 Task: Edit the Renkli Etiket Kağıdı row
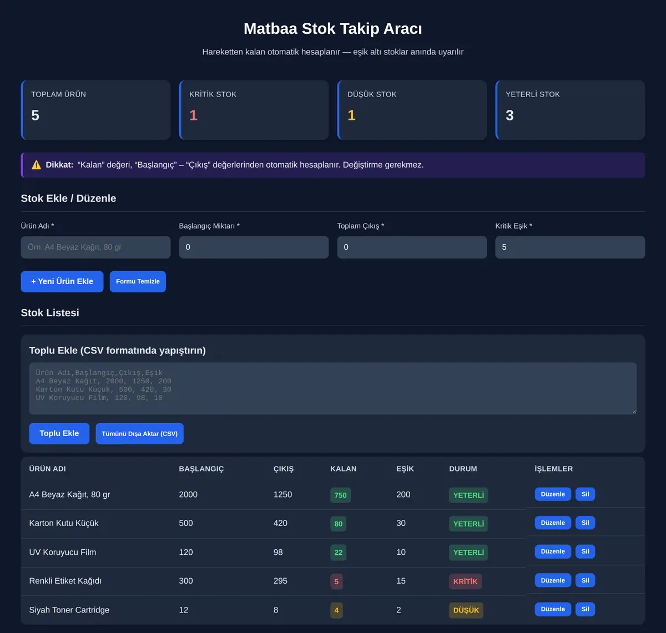(553, 580)
